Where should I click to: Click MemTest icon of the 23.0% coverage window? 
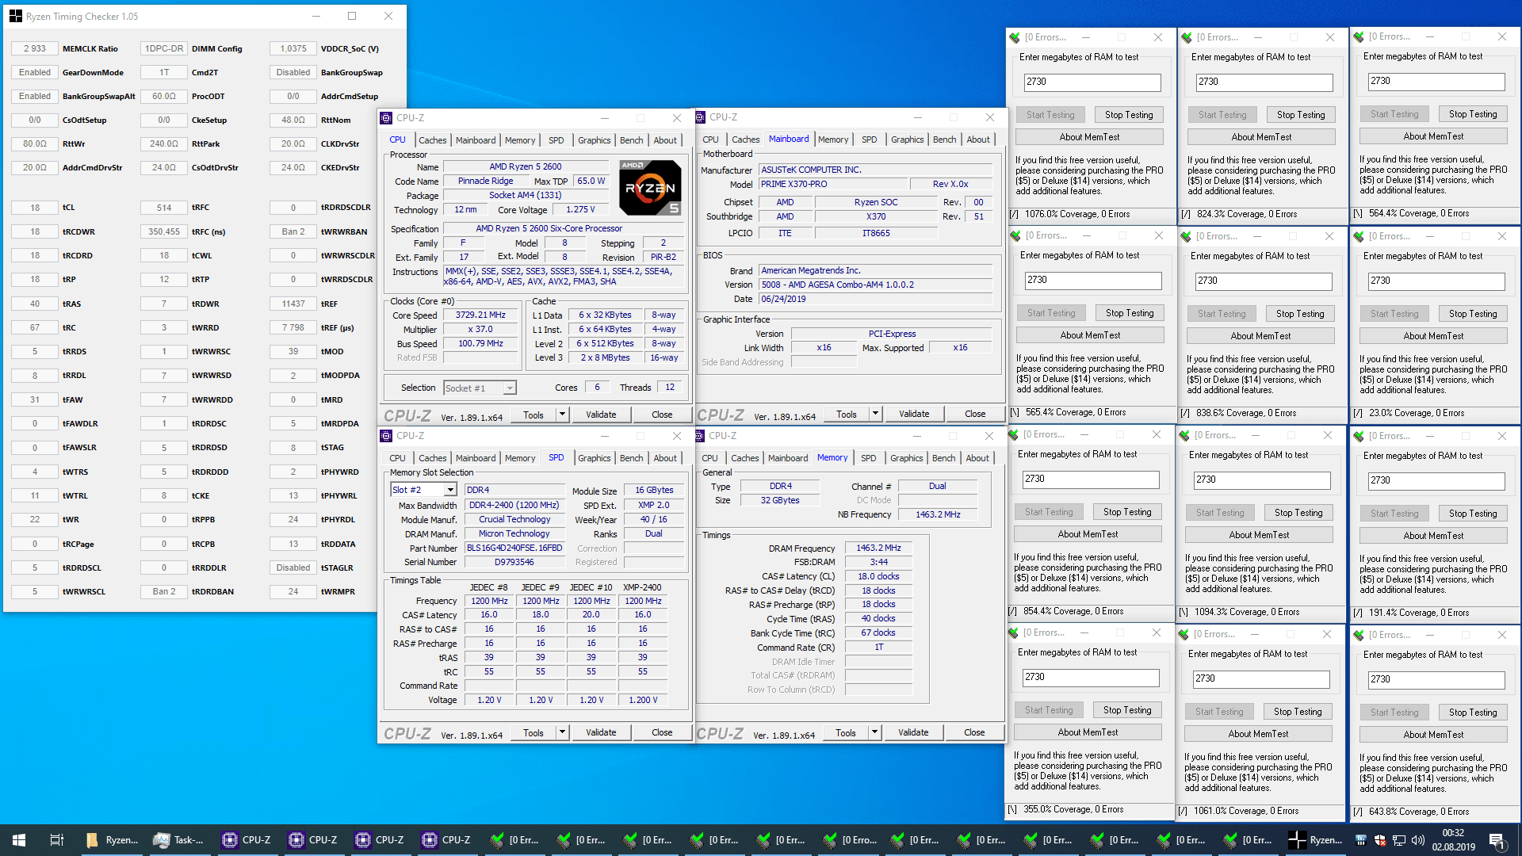1359,236
